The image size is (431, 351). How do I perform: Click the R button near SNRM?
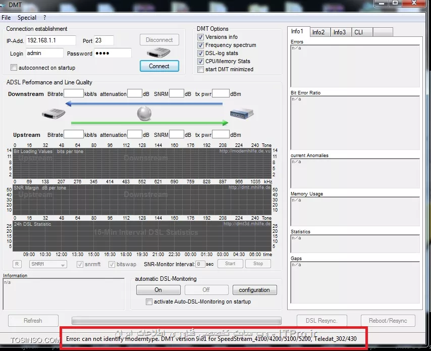click(x=17, y=264)
